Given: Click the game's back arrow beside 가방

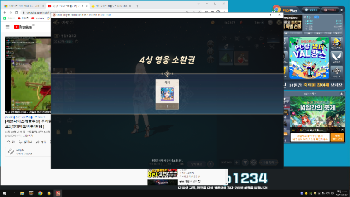Looking at the screenshot, I should click(x=56, y=23).
